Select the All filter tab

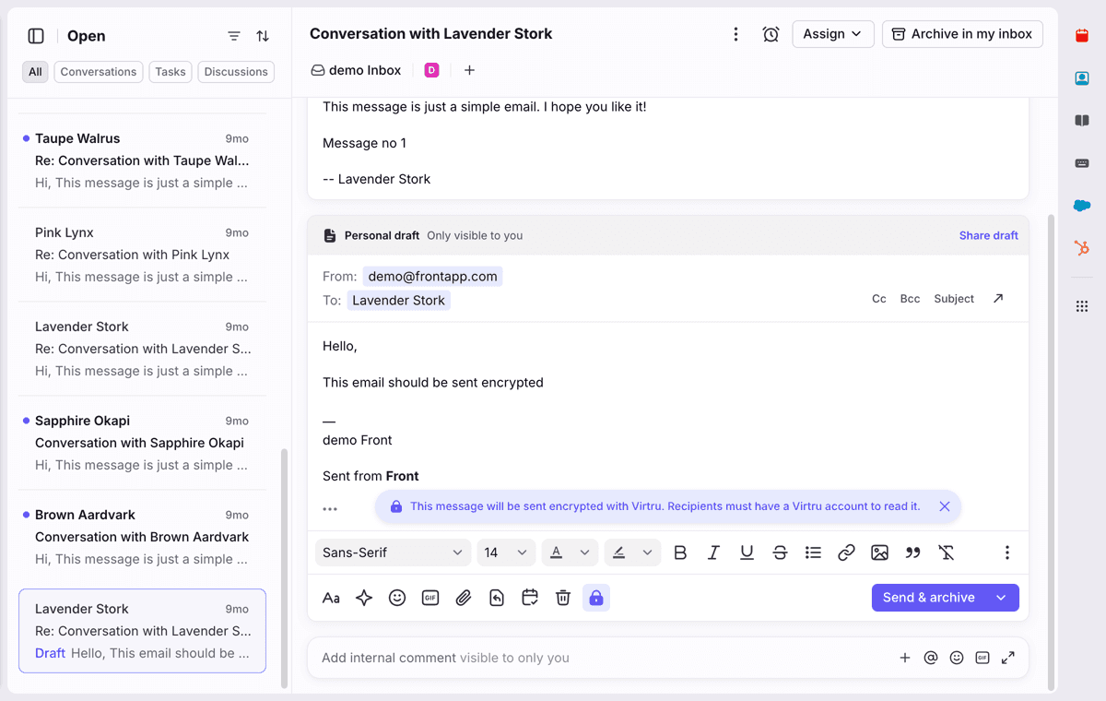[x=35, y=72]
